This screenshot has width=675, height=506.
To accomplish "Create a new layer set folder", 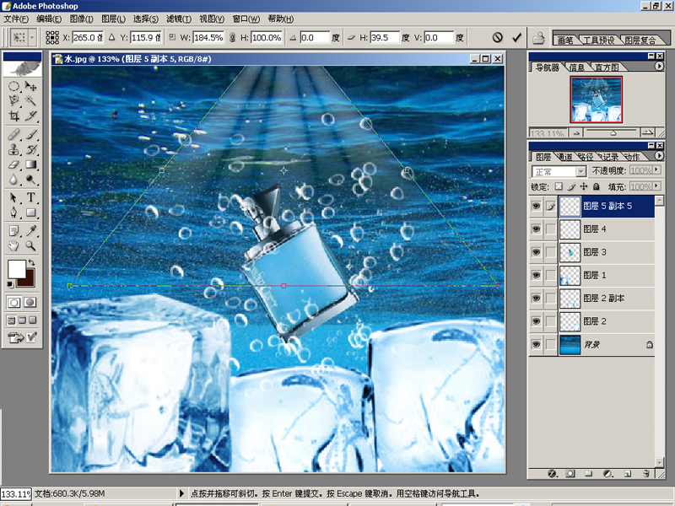I will (588, 474).
